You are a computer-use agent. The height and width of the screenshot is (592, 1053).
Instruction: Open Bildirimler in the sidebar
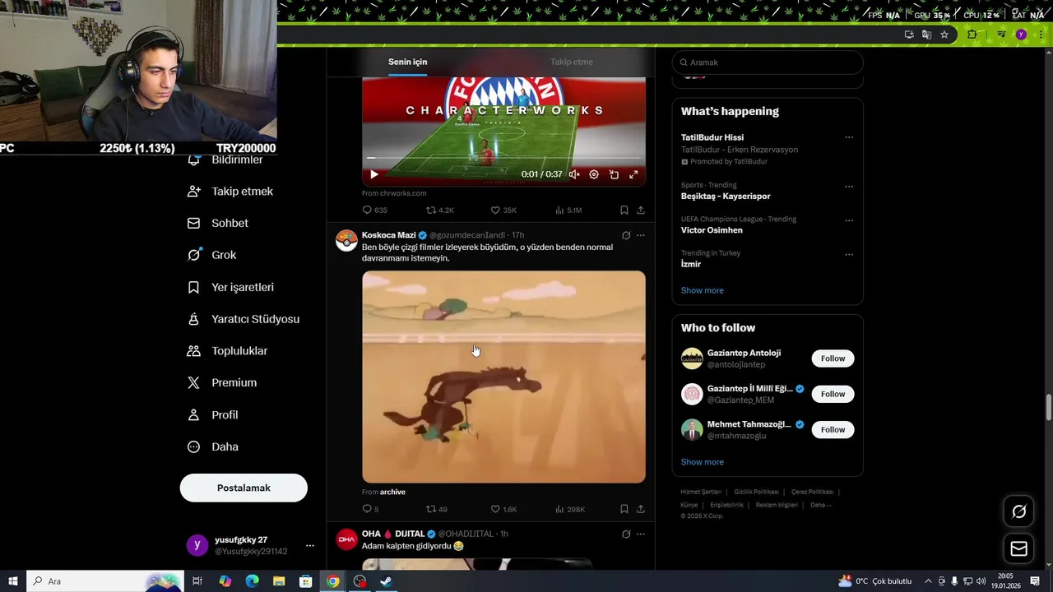point(225,160)
